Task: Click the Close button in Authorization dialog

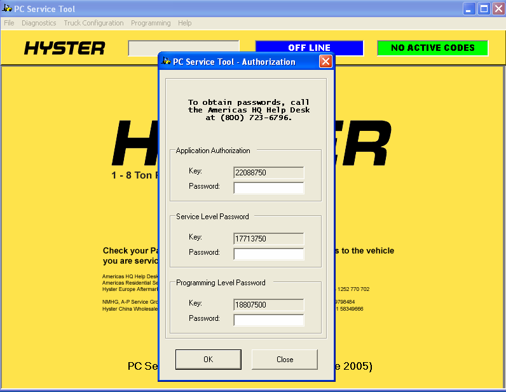Action: 285,360
